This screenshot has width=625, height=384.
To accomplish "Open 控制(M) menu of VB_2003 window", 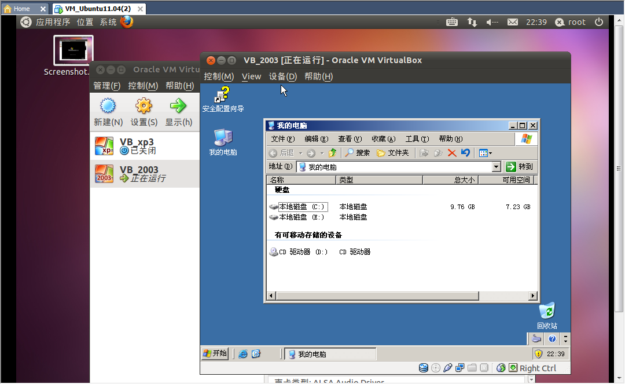I will pos(219,76).
